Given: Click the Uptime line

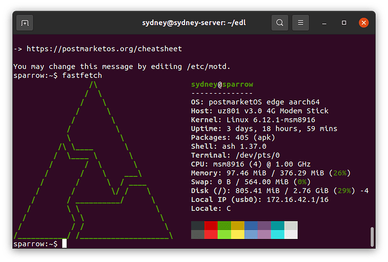Looking at the screenshot, I should [264, 128].
